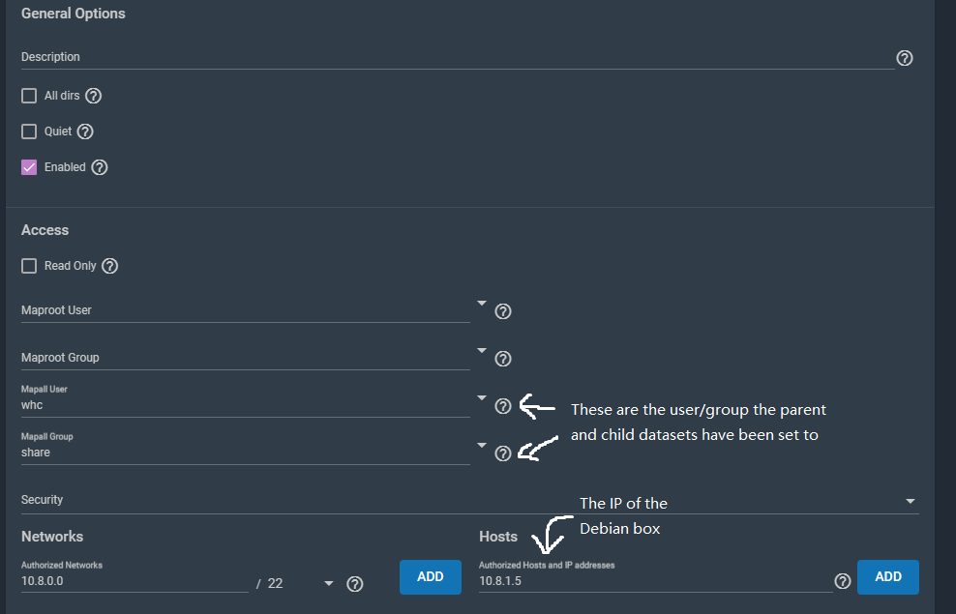Viewport: 956px width, 614px height.
Task: Open the Security dropdown list
Action: (910, 501)
